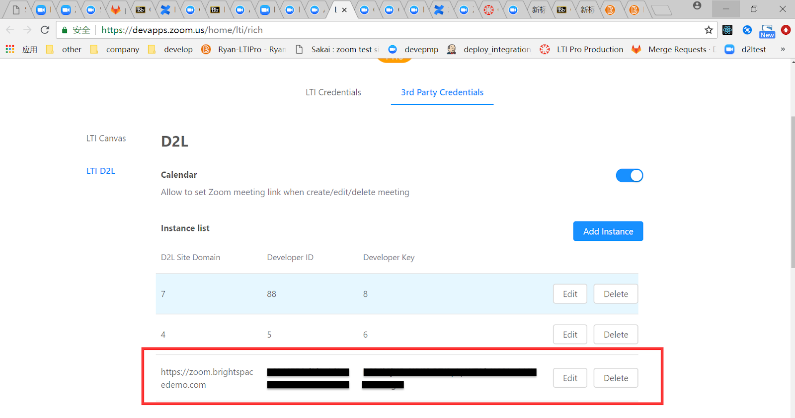Switch to the GitLab fox browser tab
Screen dimensions: 795x418
point(115,10)
